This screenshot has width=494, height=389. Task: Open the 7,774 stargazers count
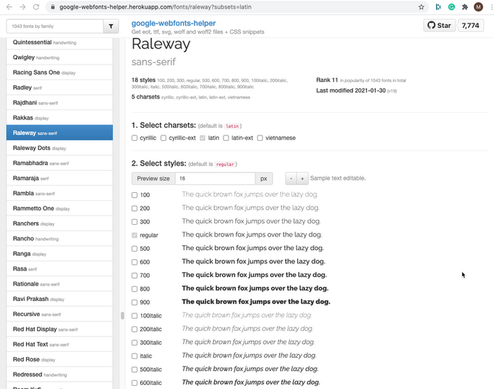click(x=470, y=25)
